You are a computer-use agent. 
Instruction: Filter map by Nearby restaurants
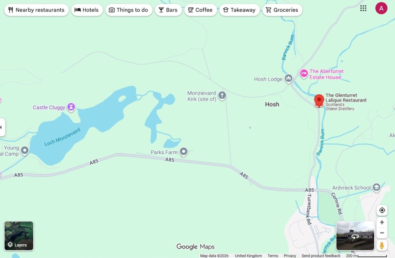point(37,10)
